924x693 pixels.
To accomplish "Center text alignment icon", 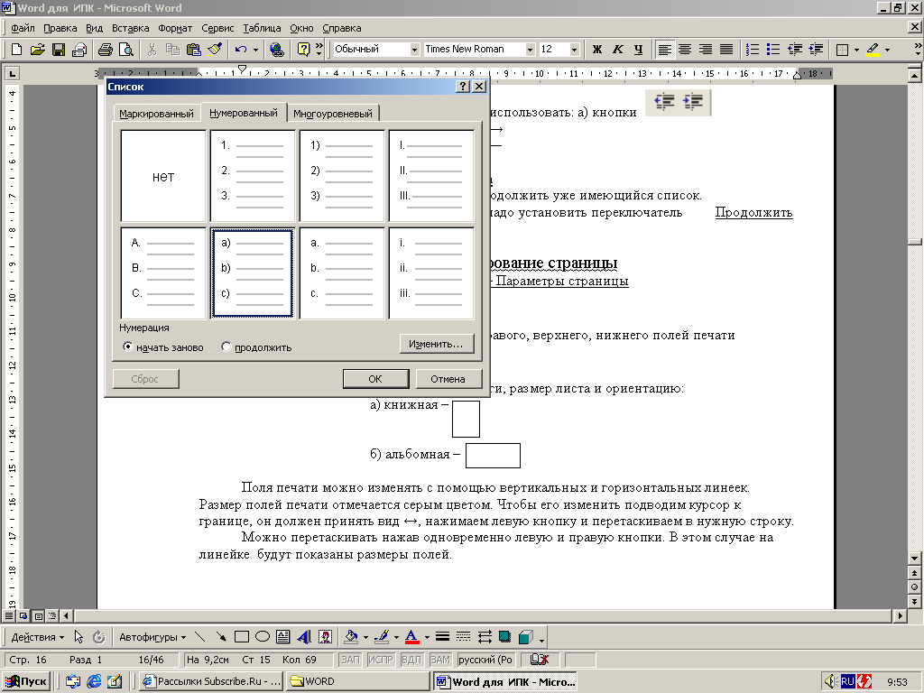I will (x=685, y=50).
